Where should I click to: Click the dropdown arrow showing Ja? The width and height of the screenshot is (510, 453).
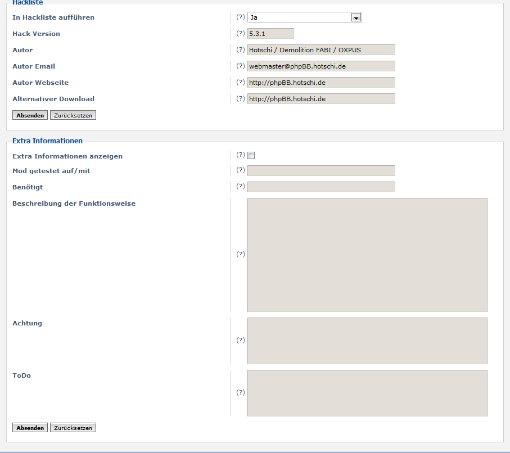point(356,17)
